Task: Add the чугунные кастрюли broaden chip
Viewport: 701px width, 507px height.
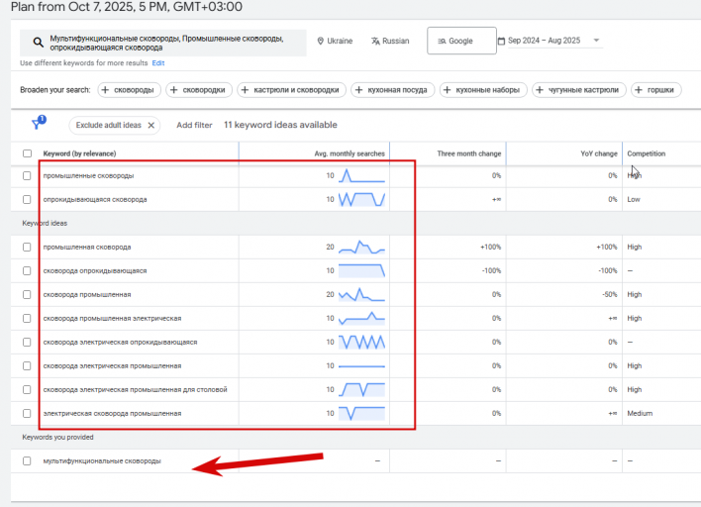Action: [579, 90]
